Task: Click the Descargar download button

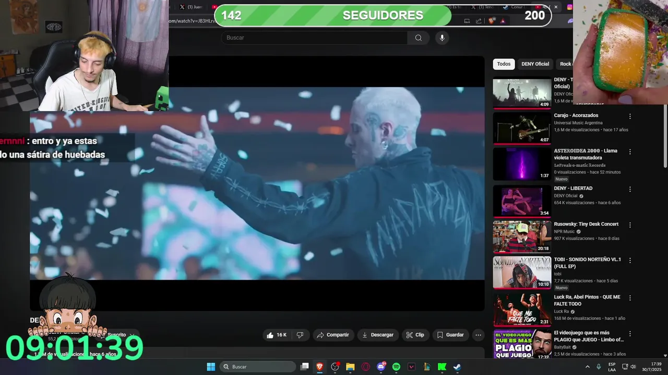Action: coord(378,335)
